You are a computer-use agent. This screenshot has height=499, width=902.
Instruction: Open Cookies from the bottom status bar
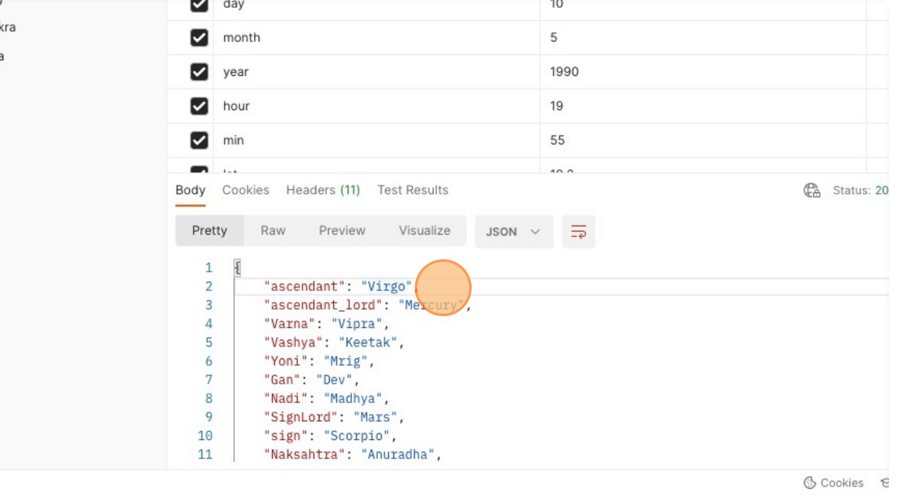point(840,483)
